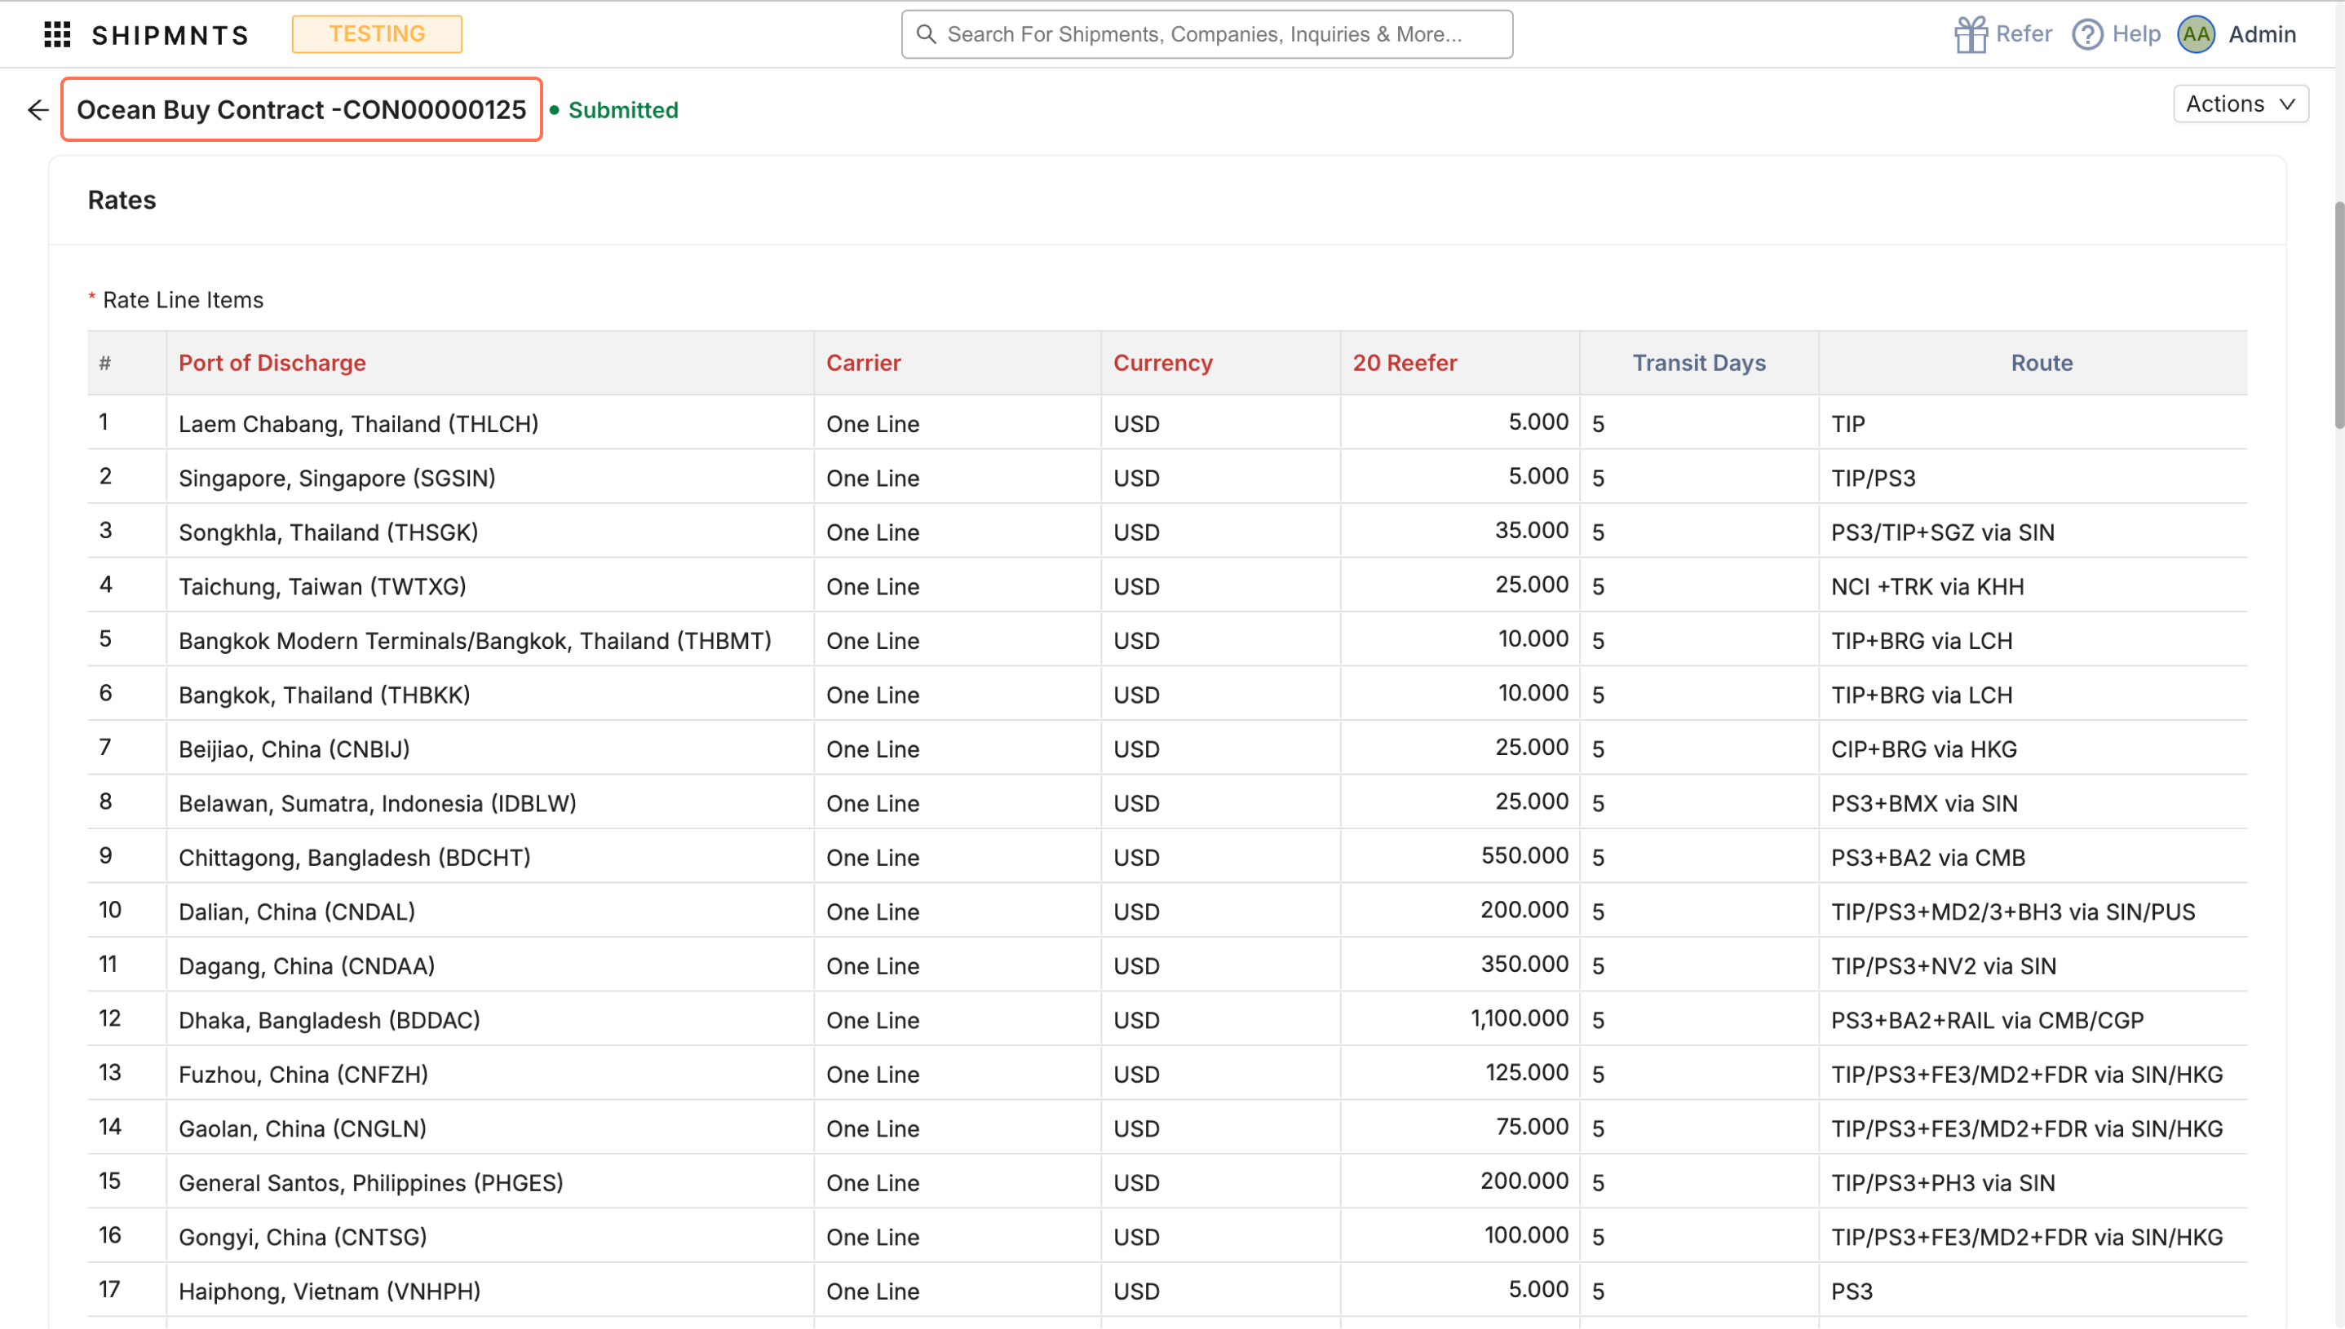Select Haiphong, Vietnam (VNHPH) cell
2345x1329 pixels.
489,1291
